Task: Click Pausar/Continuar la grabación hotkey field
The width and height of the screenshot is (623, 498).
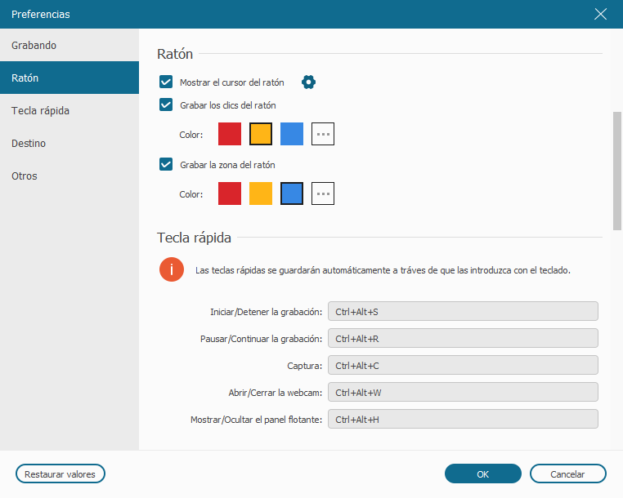Action: click(x=463, y=338)
